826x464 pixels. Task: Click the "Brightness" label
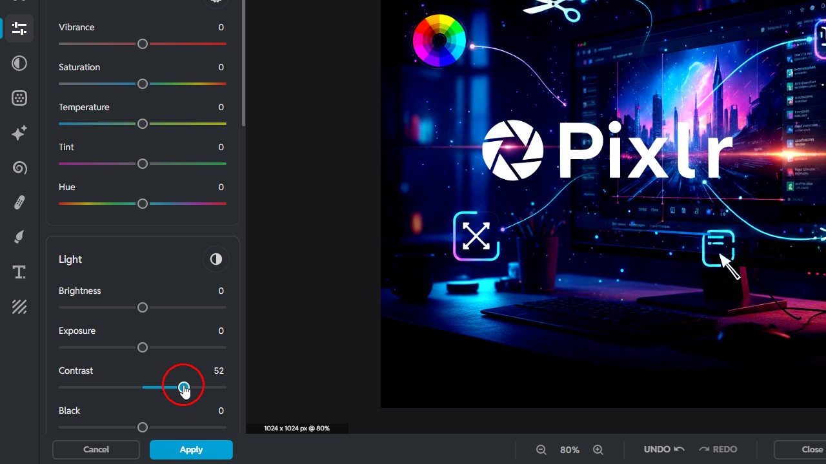pos(80,291)
